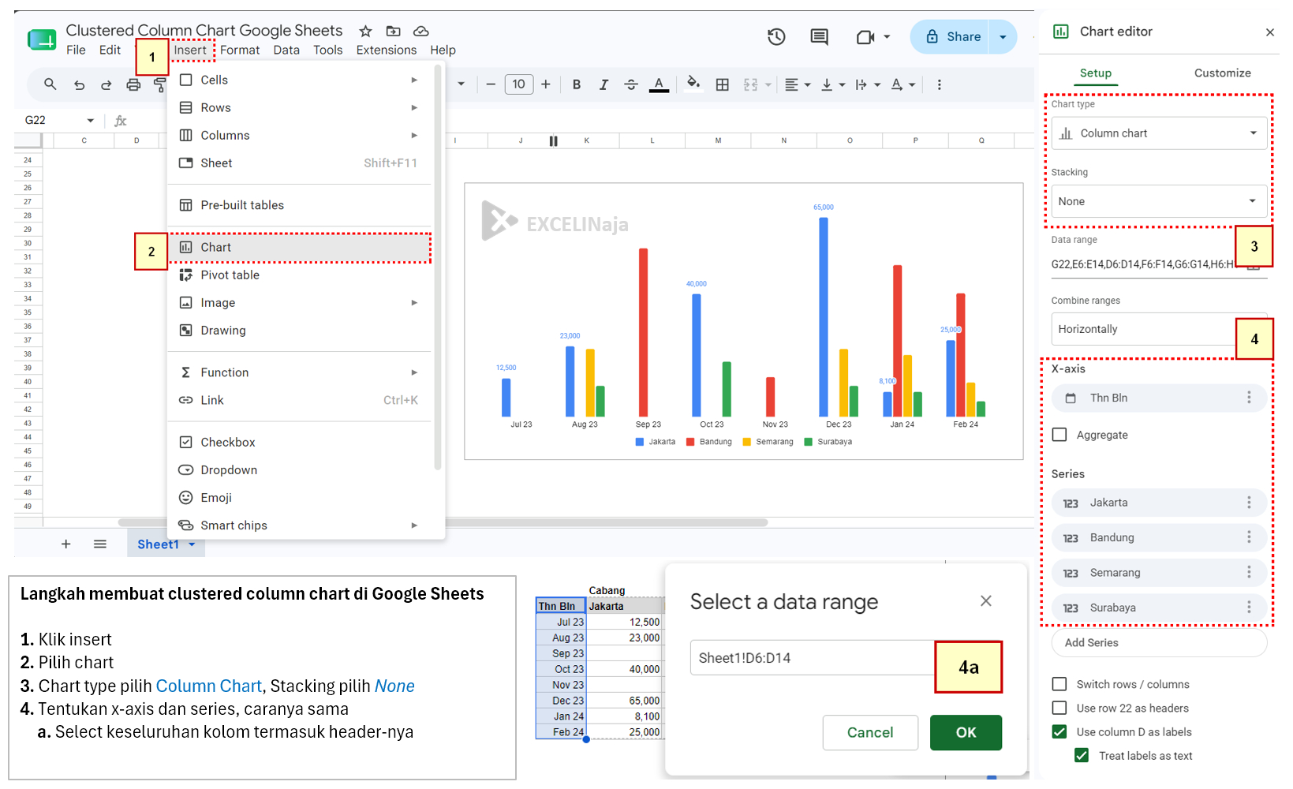
Task: Click OK in Select a data range
Action: coord(966,732)
